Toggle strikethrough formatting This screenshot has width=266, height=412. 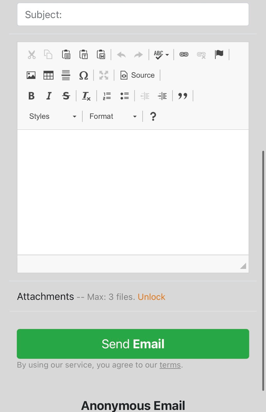coord(66,96)
